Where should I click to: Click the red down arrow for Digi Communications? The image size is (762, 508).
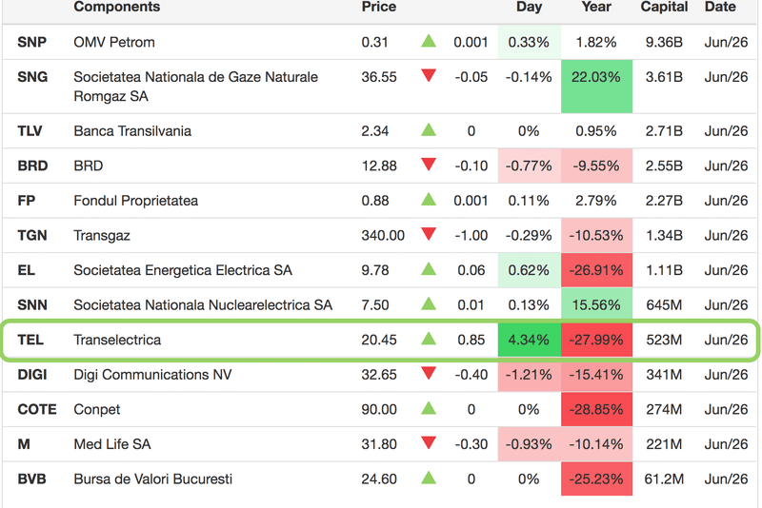(x=429, y=375)
